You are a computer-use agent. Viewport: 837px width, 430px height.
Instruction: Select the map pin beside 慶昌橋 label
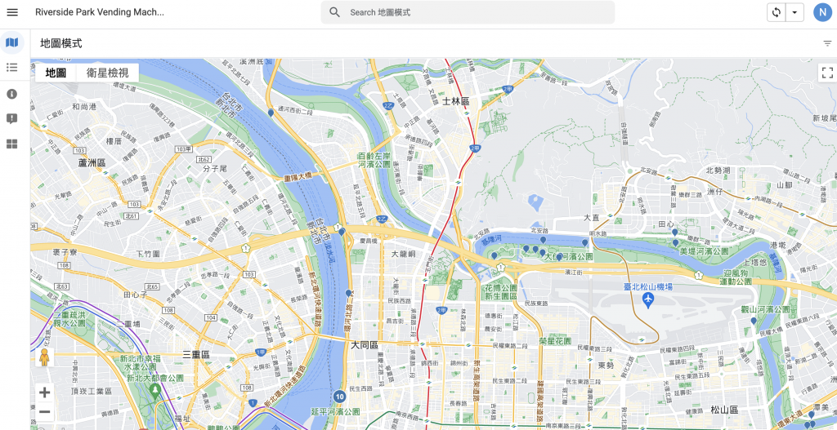342,232
